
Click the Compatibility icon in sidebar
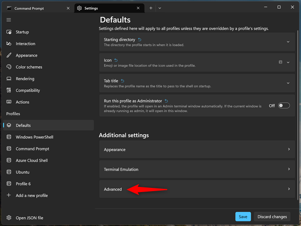click(x=9, y=90)
